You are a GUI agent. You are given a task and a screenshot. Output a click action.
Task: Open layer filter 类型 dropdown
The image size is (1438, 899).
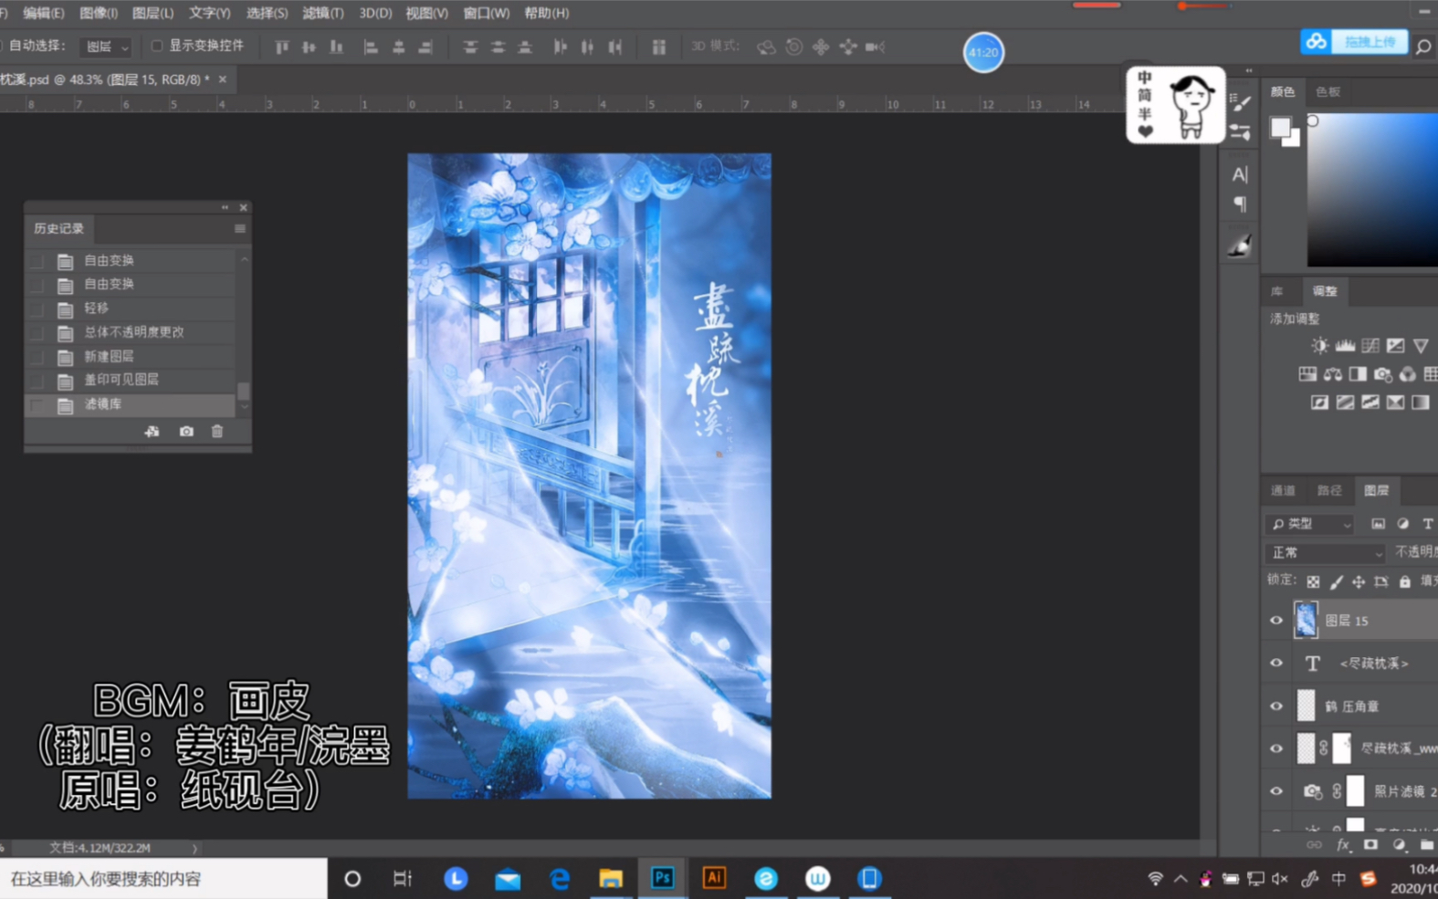tap(1310, 524)
